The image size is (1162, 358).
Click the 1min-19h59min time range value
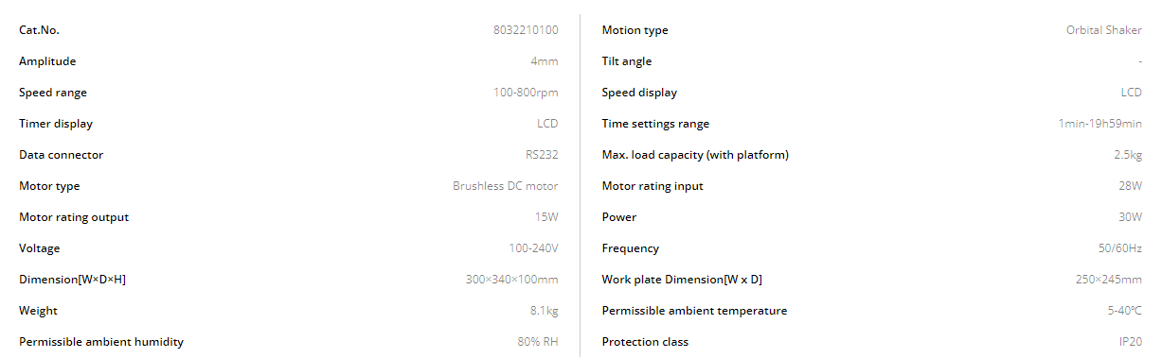tap(1100, 124)
